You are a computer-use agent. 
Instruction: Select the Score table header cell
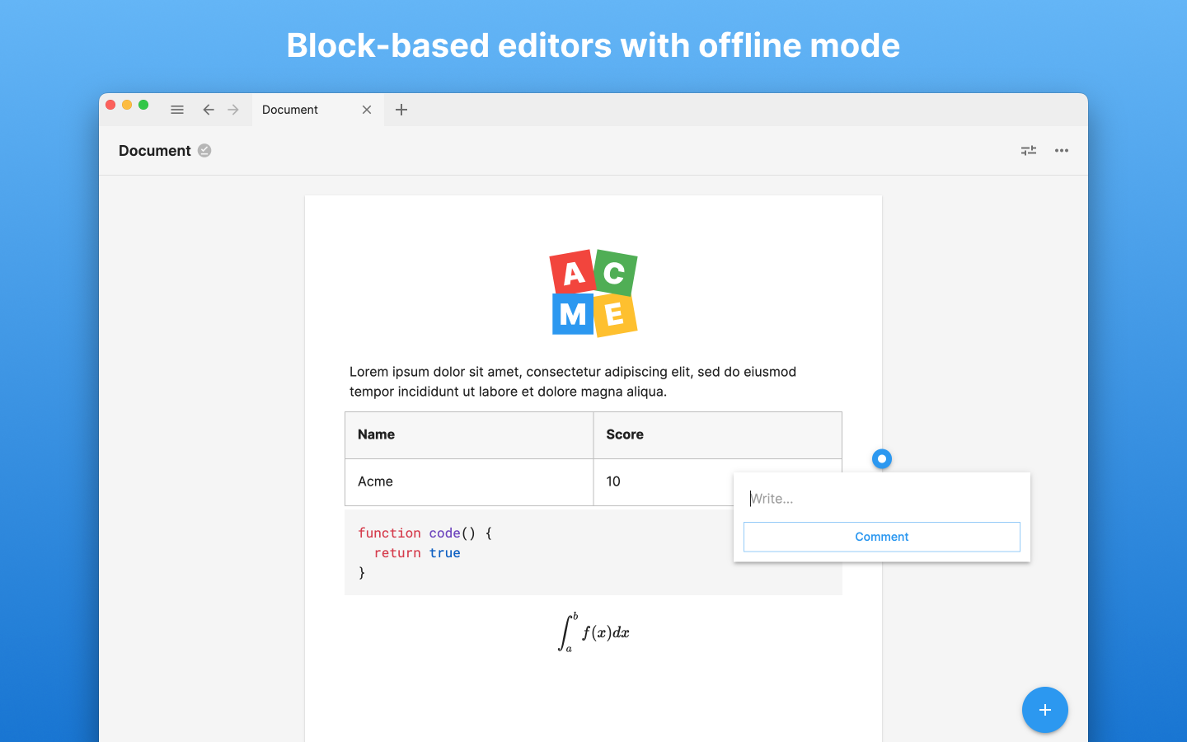click(x=717, y=435)
